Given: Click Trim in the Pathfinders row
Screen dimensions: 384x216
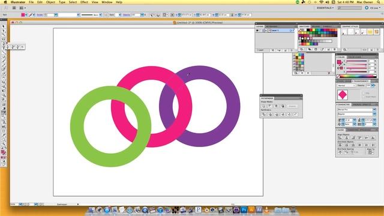Looking at the screenshot, I should click(270, 114).
